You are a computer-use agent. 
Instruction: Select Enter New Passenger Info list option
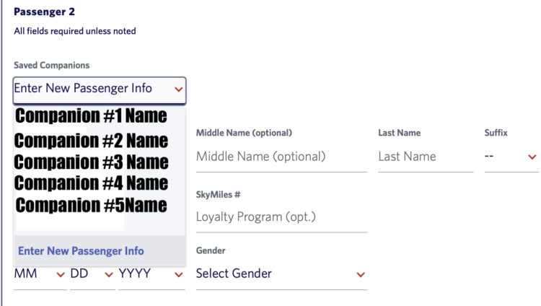click(x=81, y=251)
